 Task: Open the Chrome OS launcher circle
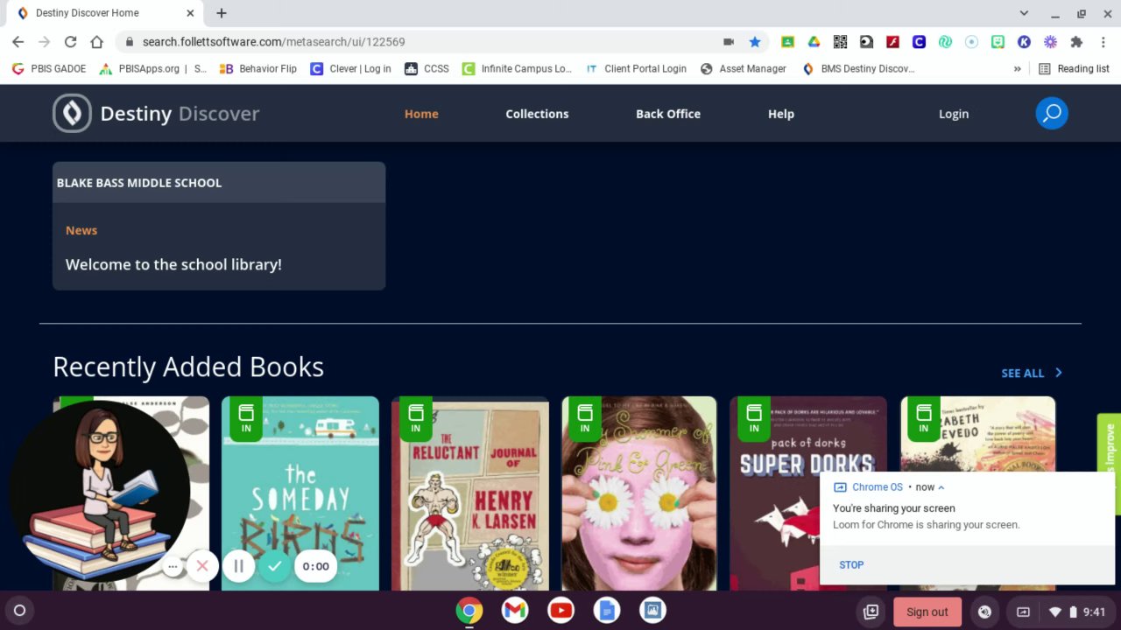pos(19,611)
